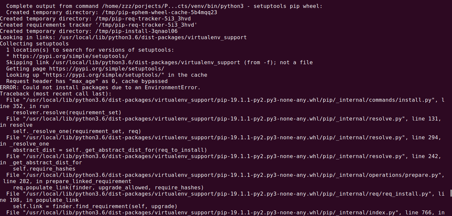Click "resolver.resolve(requirement_set)" code line
Screen dimensions: 452x216
coord(67,113)
